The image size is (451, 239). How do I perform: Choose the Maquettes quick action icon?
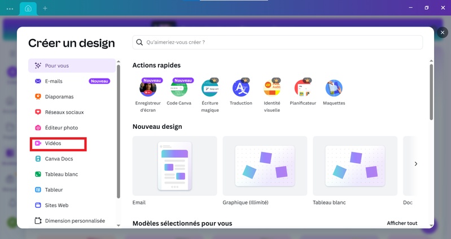click(x=334, y=88)
